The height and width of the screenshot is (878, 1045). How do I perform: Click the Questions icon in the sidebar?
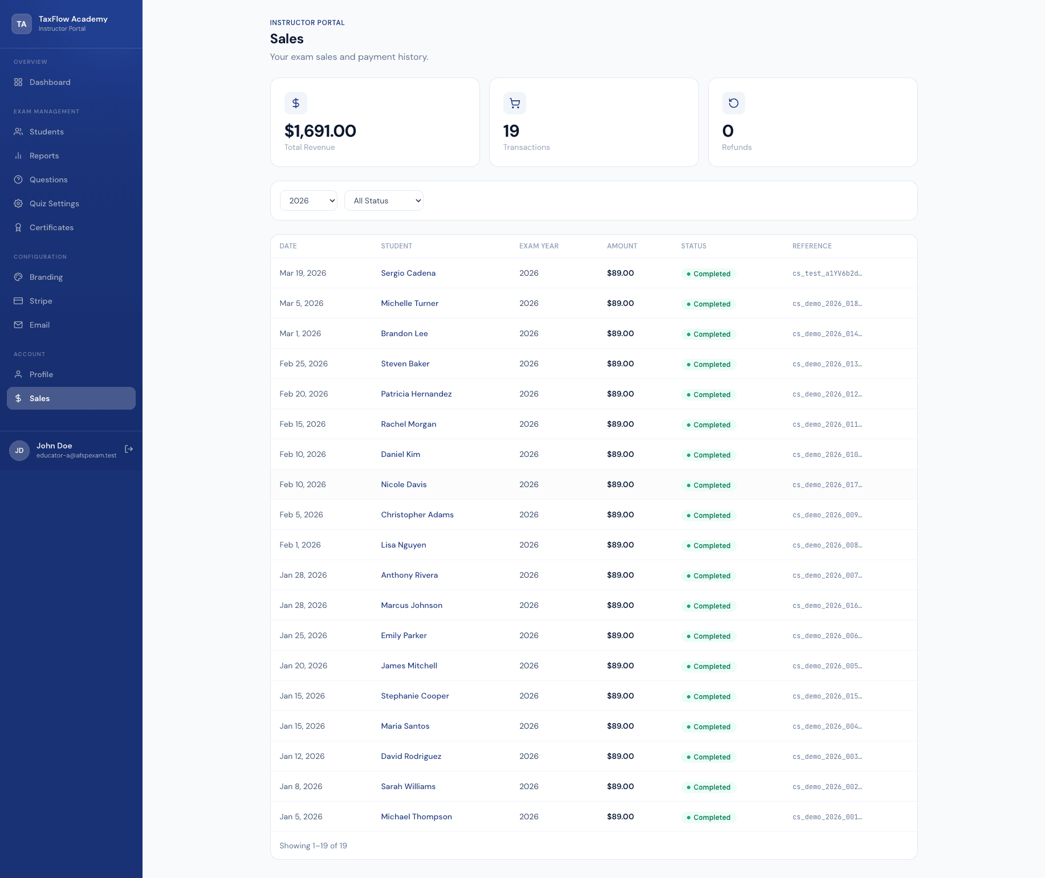[x=18, y=179]
